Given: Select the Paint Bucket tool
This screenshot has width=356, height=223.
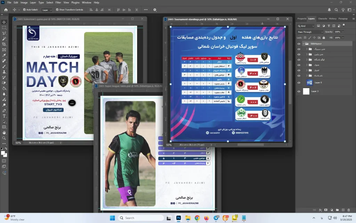Looking at the screenshot, I should pyautogui.click(x=4, y=88).
